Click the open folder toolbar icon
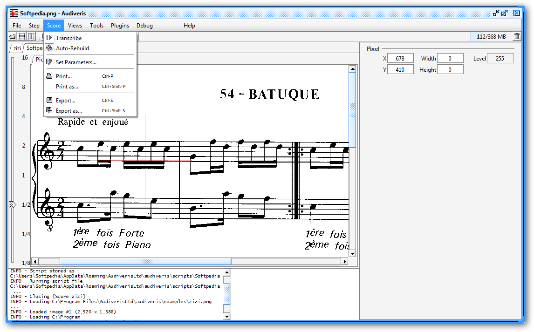534x332 pixels. click(13, 36)
